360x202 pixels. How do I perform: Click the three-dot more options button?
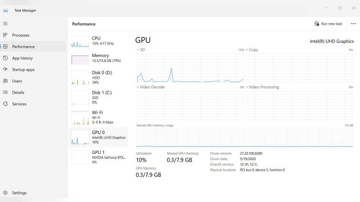[x=353, y=24]
